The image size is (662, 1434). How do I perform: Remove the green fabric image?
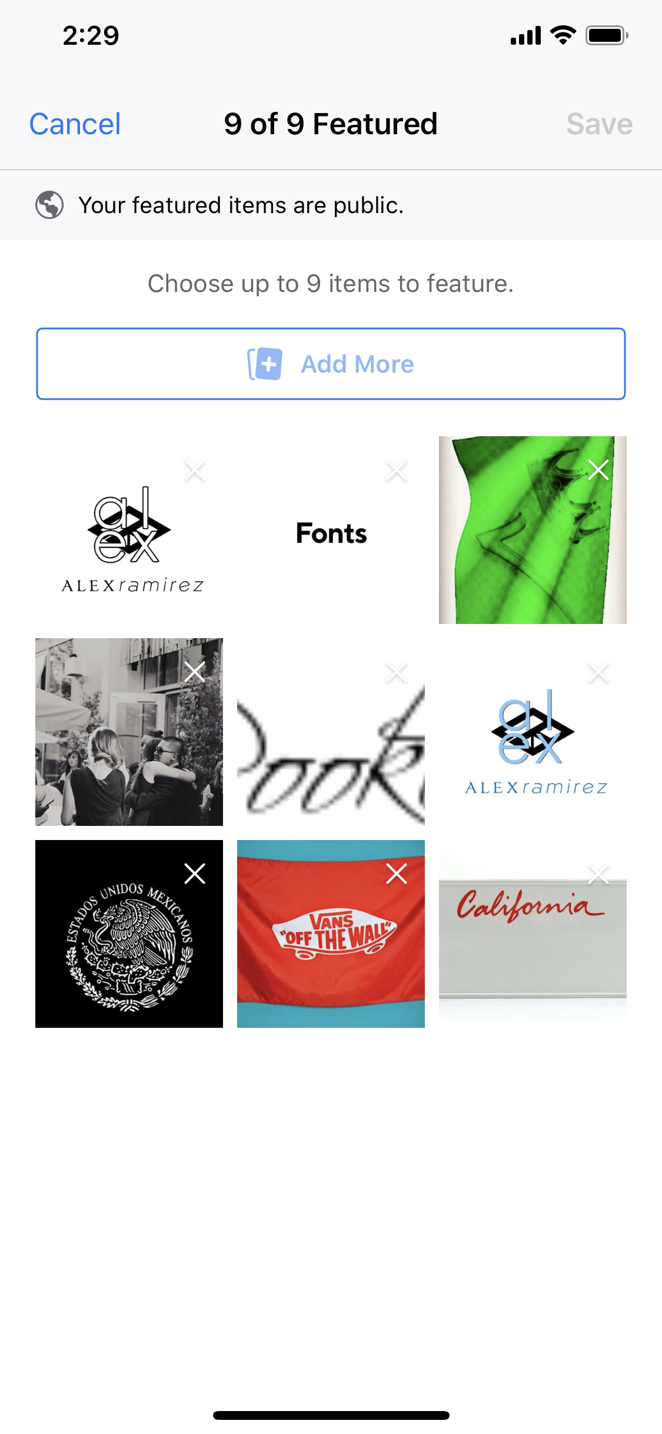coord(598,470)
